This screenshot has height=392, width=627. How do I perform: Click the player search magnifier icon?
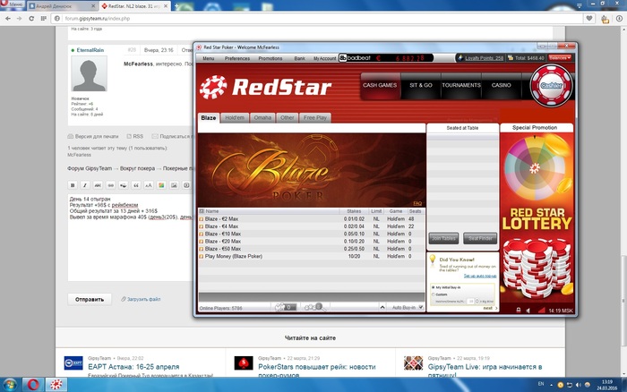click(x=314, y=307)
